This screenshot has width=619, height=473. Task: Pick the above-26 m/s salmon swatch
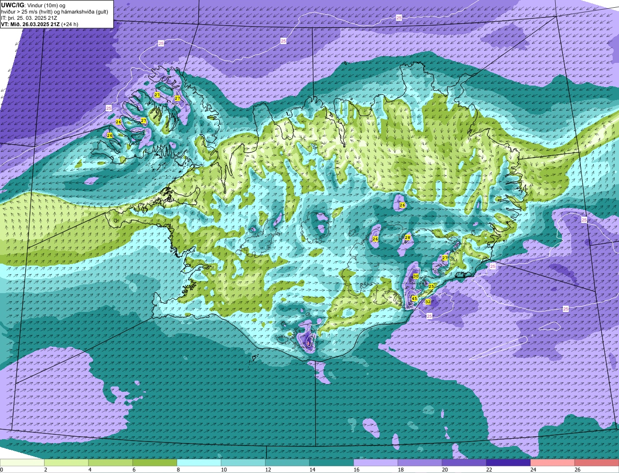point(597,462)
